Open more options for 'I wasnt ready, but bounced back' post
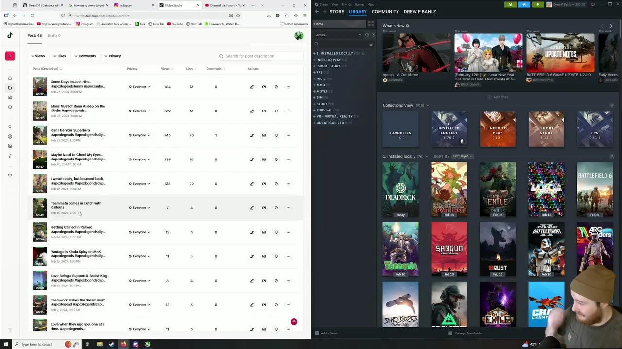 tap(288, 184)
